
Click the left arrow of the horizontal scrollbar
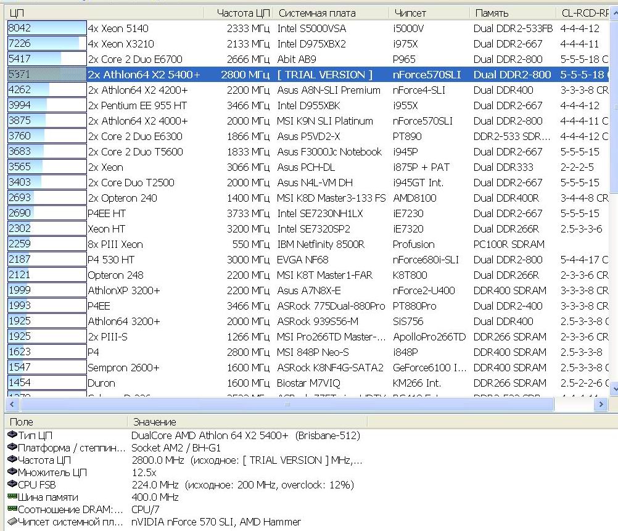point(12,405)
